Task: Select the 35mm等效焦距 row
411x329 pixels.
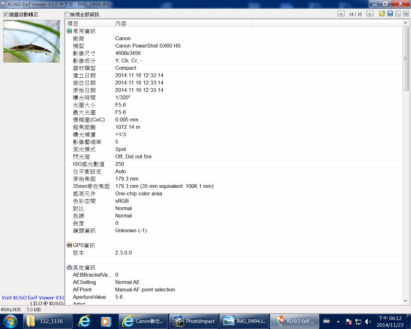Action: pyautogui.click(x=234, y=186)
